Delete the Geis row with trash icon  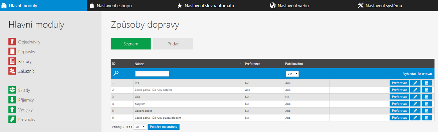pos(427,97)
